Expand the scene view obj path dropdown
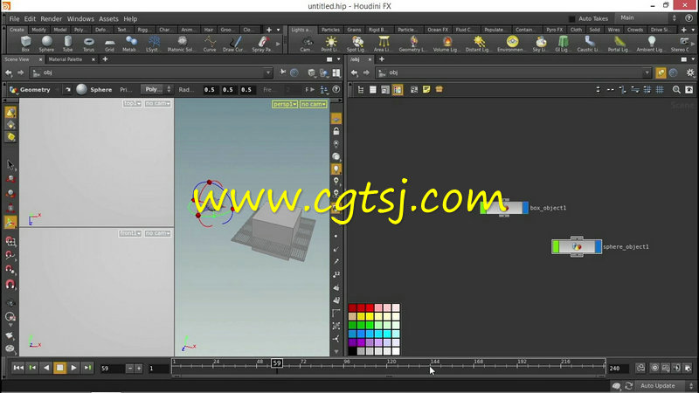The height and width of the screenshot is (393, 699). pyautogui.click(x=267, y=72)
